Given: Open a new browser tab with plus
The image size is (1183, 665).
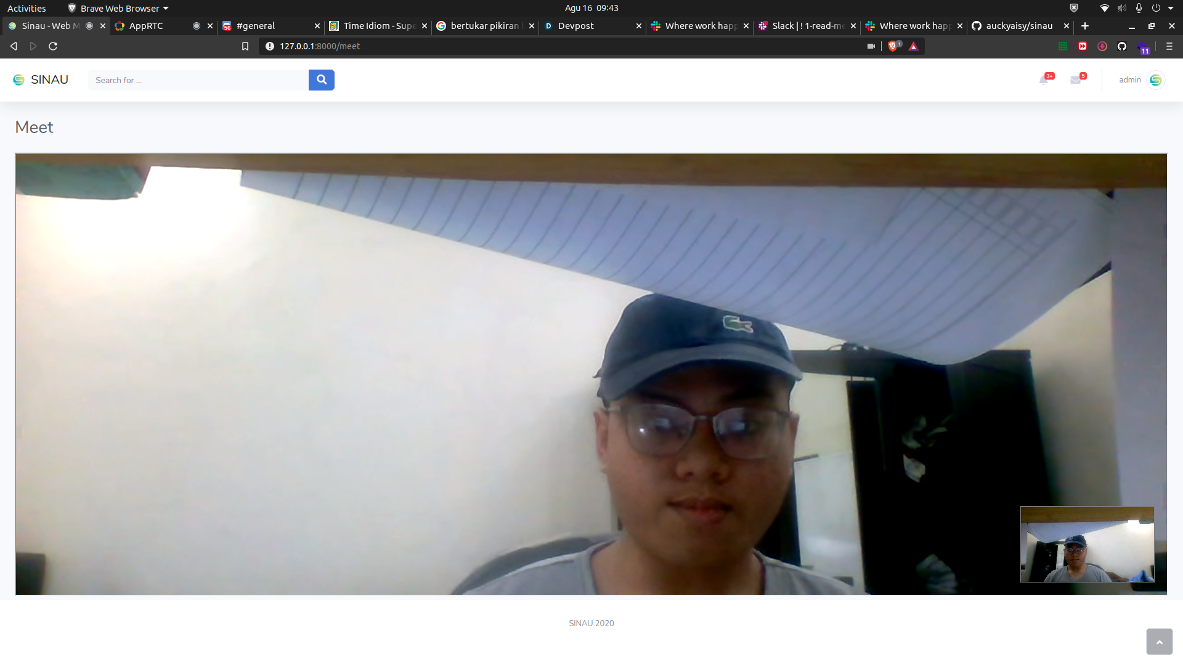Looking at the screenshot, I should pos(1085,26).
